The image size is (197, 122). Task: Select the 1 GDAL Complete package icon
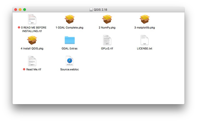(x=70, y=19)
